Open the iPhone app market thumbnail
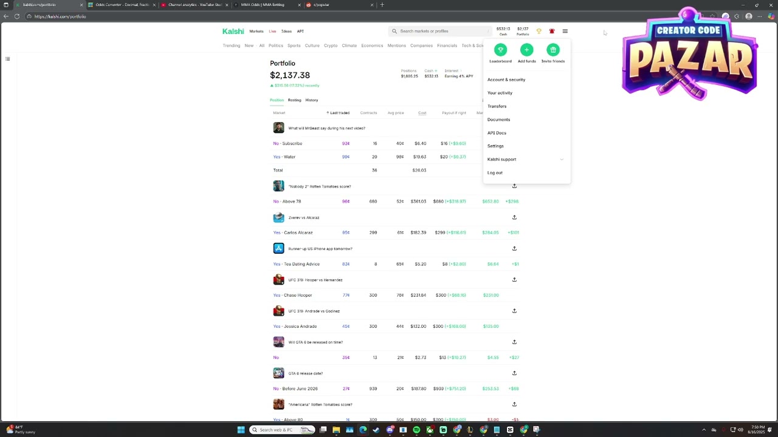This screenshot has height=437, width=778. pos(278,248)
